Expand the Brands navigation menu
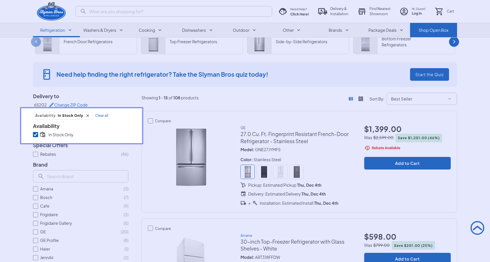This screenshot has width=490, height=262. point(338,30)
